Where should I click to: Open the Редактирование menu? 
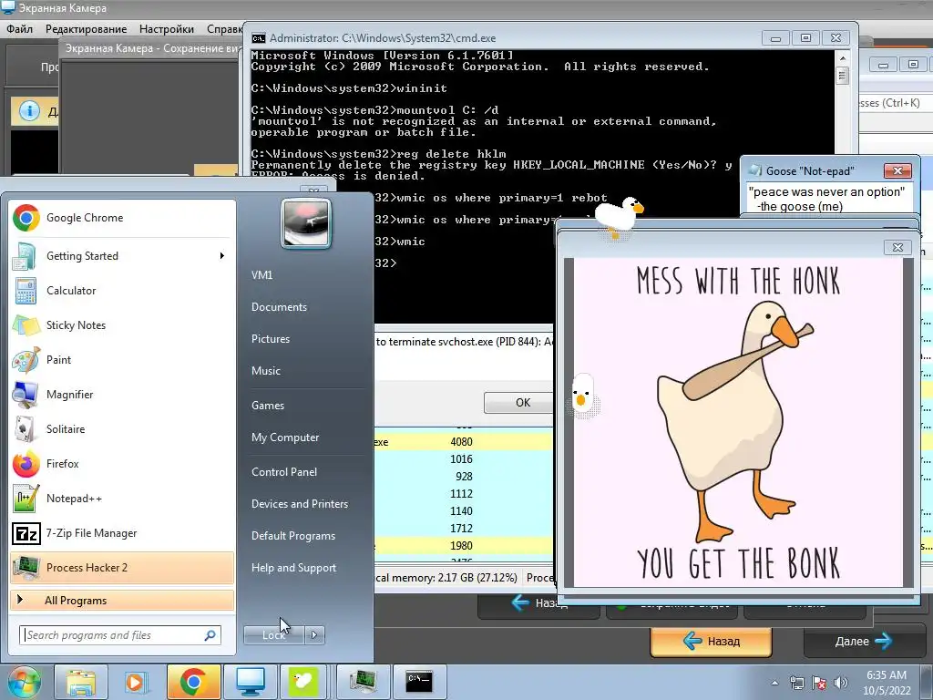click(87, 29)
